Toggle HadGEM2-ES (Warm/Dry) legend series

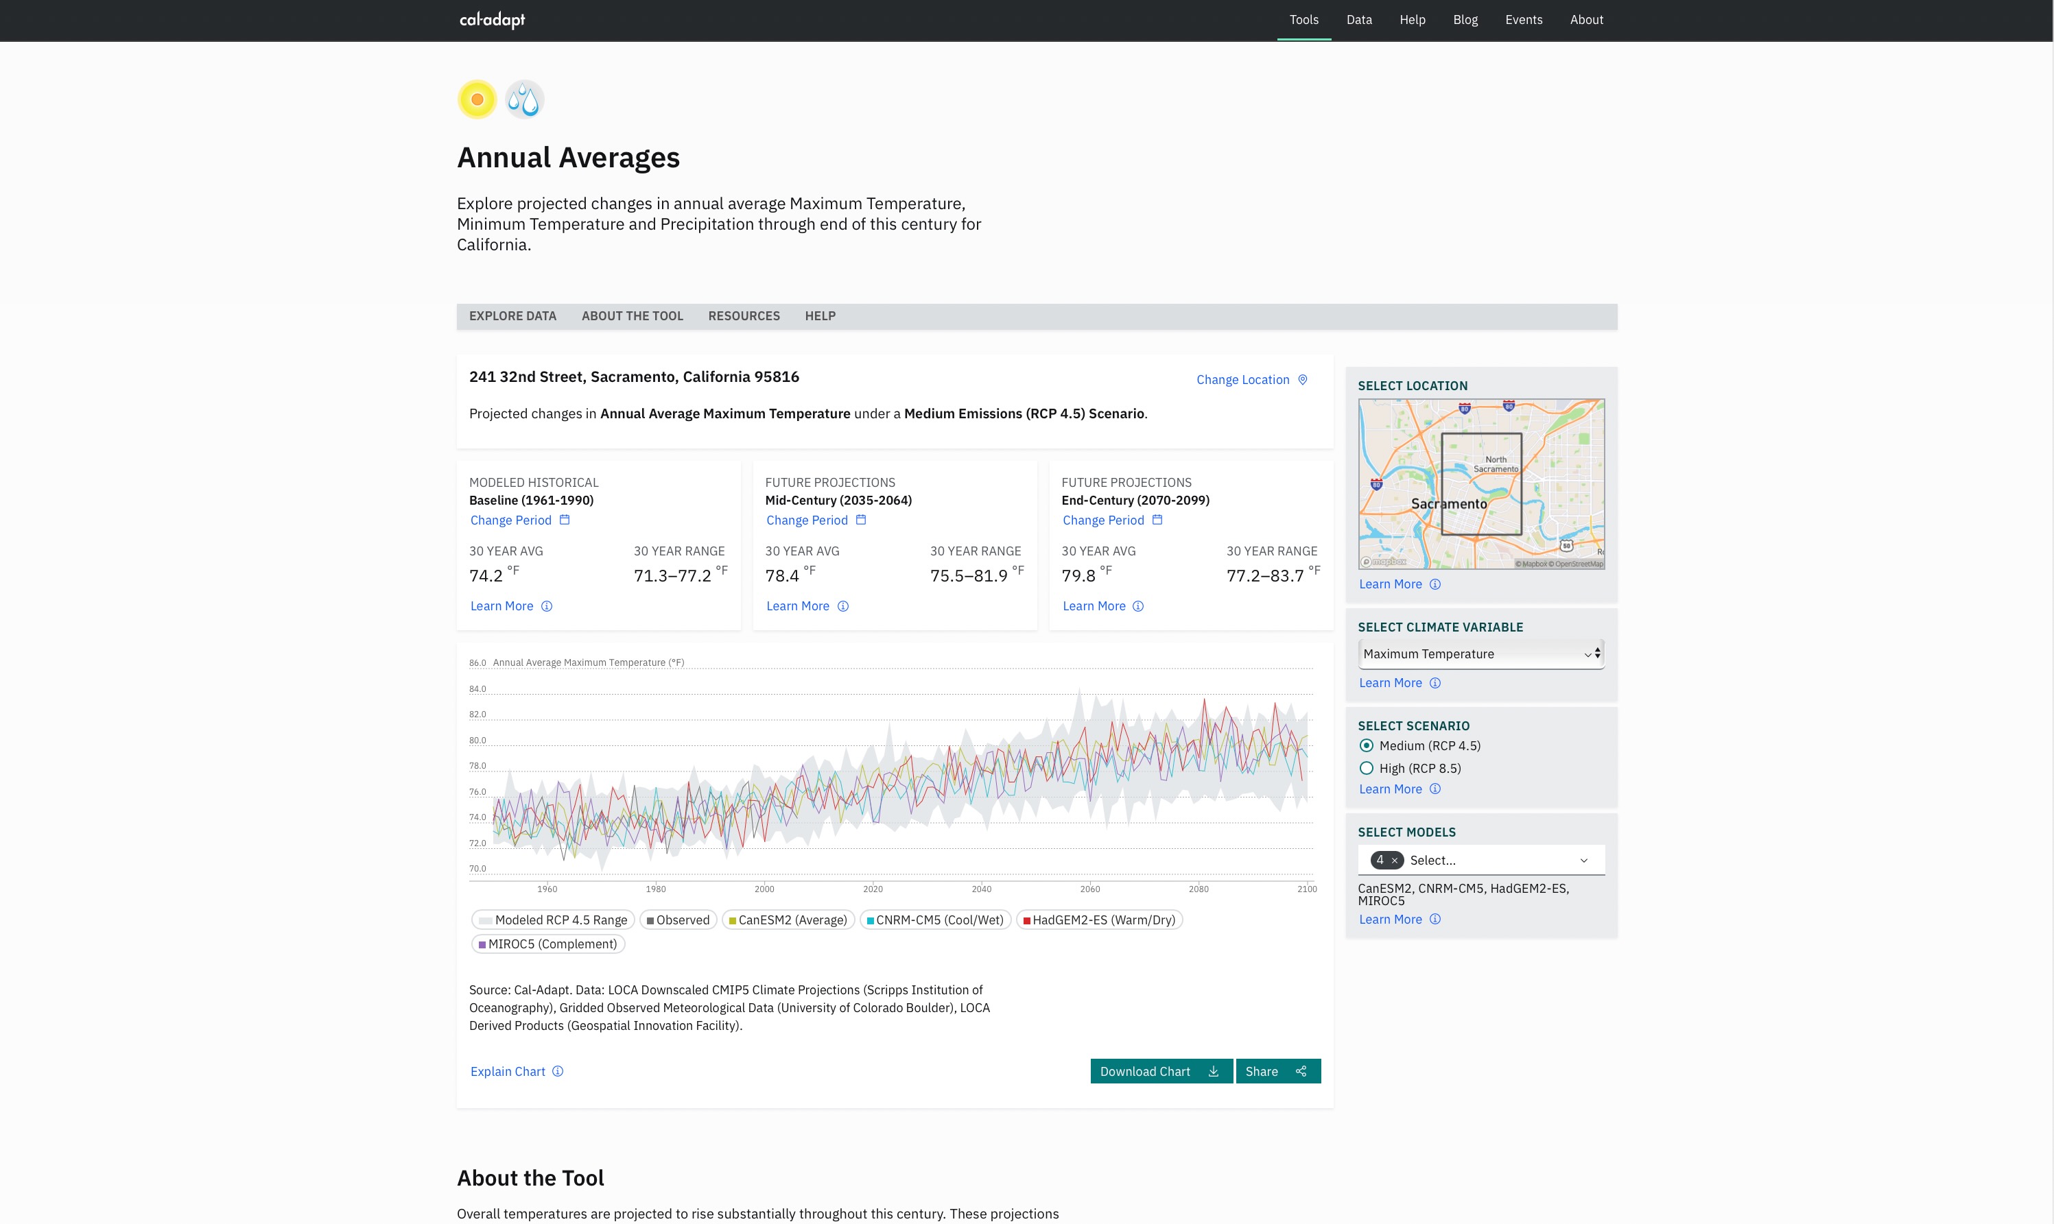(x=1099, y=920)
